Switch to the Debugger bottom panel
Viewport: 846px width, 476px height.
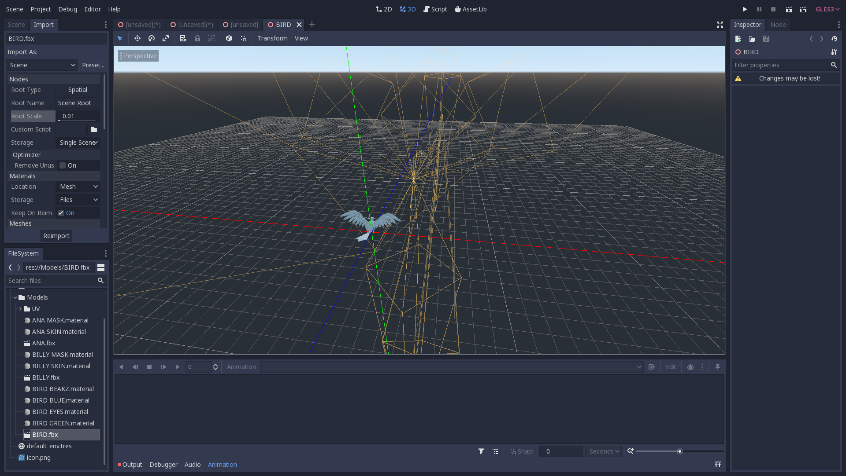click(x=163, y=465)
